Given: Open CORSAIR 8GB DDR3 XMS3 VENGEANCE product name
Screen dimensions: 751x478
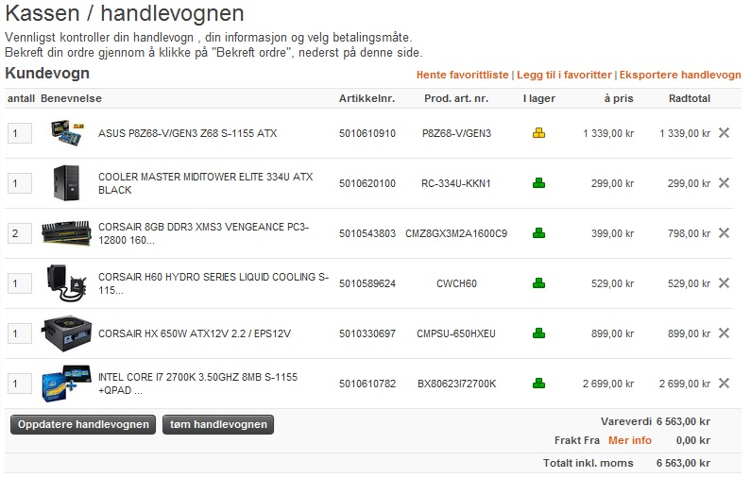Looking at the screenshot, I should click(x=203, y=233).
